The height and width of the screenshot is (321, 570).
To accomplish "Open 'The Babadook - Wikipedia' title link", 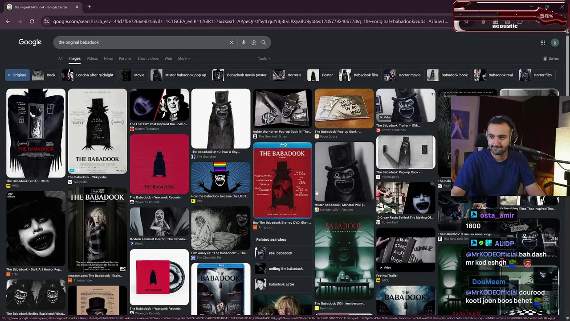I will point(87,177).
